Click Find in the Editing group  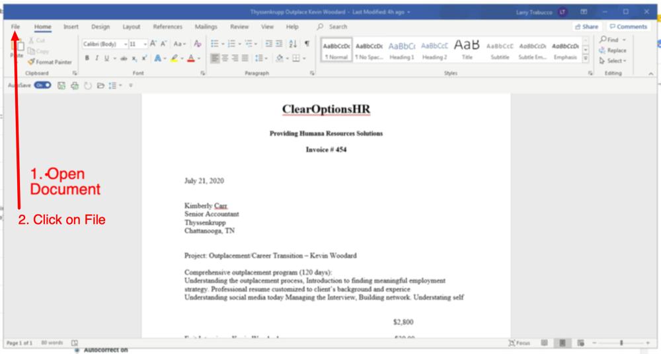[612, 40]
